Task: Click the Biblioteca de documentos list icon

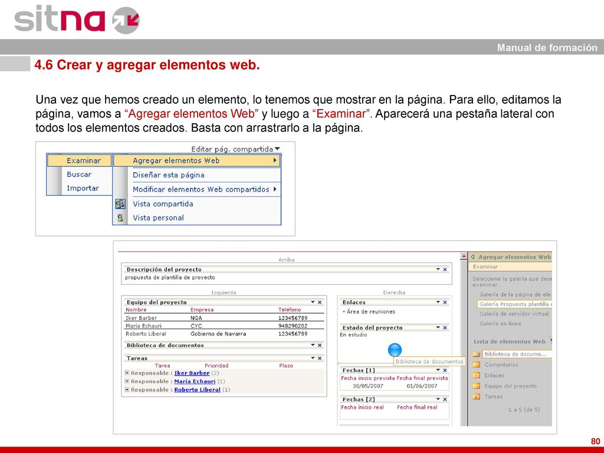Action: click(x=477, y=354)
